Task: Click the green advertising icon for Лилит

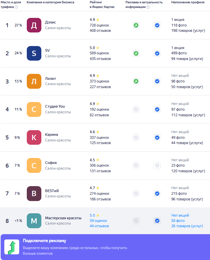Action: pyautogui.click(x=136, y=81)
